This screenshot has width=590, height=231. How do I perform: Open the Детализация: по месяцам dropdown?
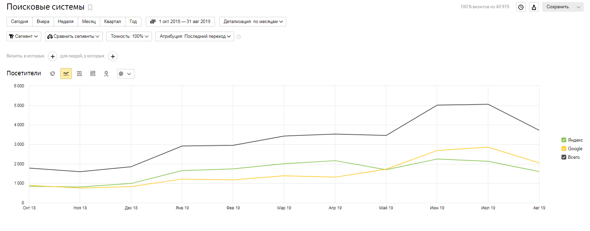pos(253,22)
